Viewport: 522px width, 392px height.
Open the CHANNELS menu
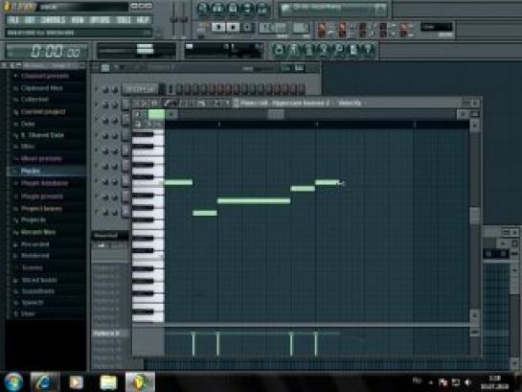(x=53, y=20)
